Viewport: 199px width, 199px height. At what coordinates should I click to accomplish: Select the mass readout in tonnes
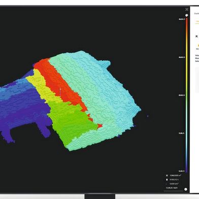pos(174,180)
